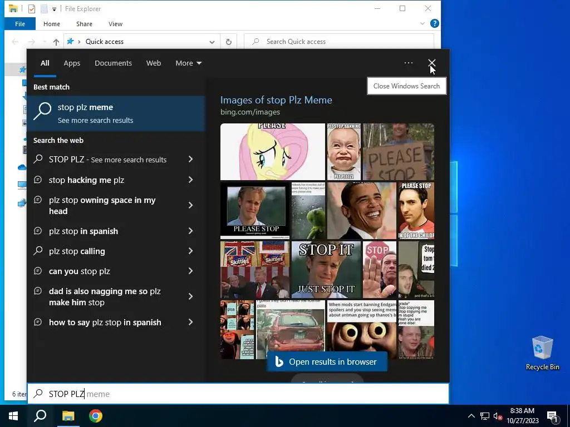
Task: Open the Recycle Bin desktop icon
Action: pyautogui.click(x=542, y=353)
